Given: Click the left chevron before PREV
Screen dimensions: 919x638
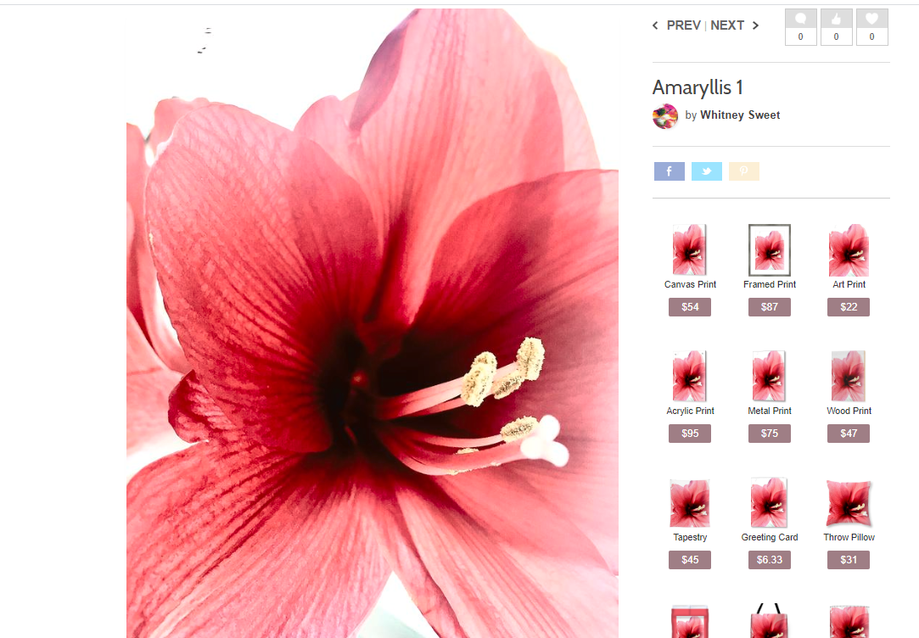Looking at the screenshot, I should pos(655,25).
